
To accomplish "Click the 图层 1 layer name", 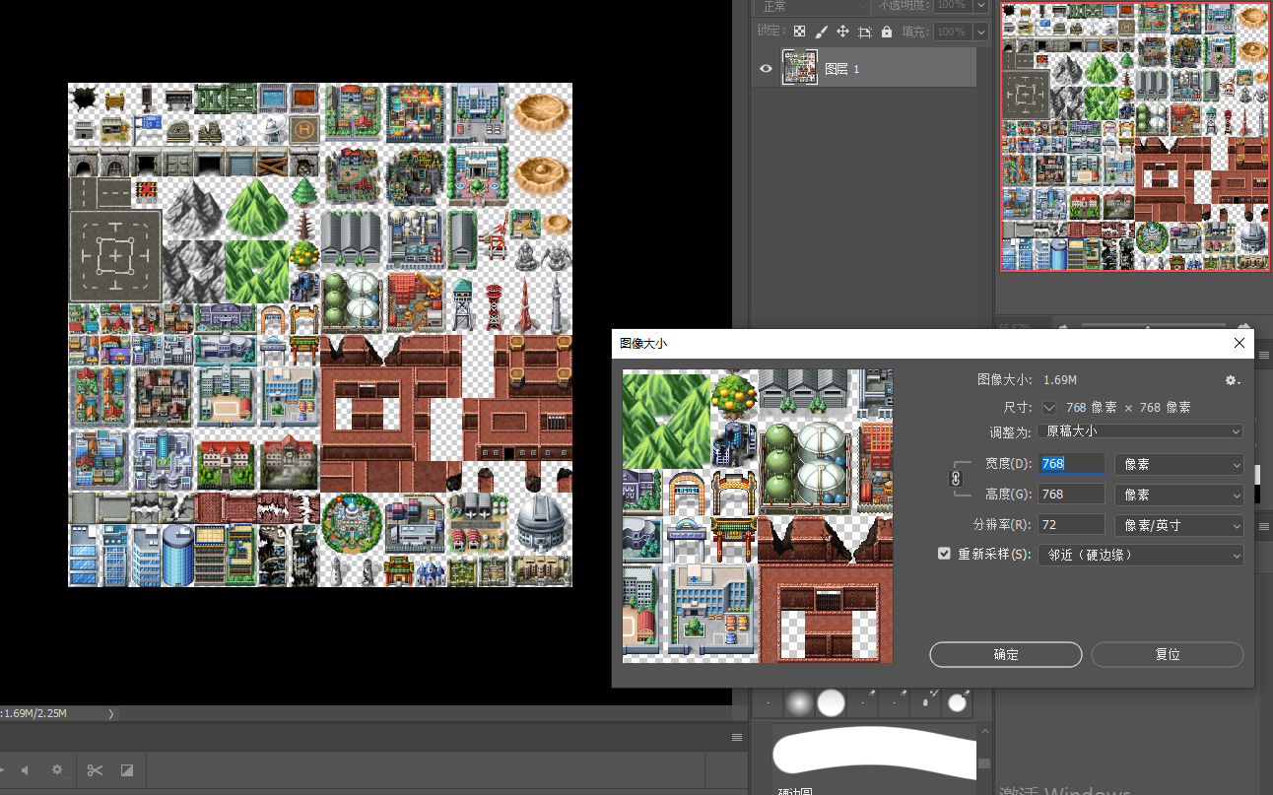I will [842, 69].
